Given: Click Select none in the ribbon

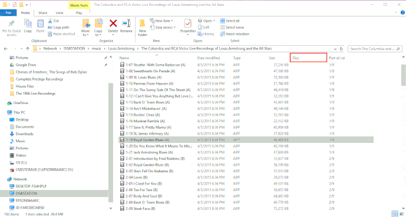Looking at the screenshot, I should [232, 28].
